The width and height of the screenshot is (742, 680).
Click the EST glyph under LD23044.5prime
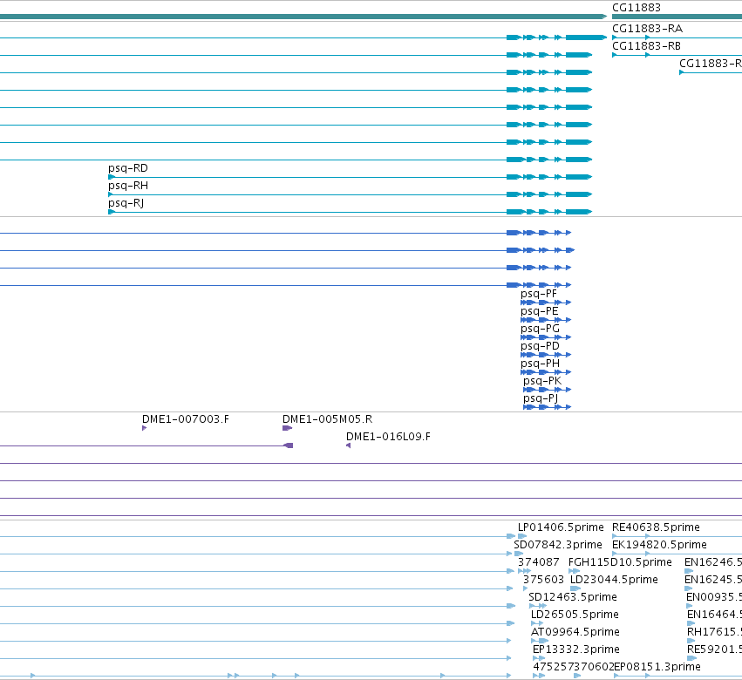tap(575, 588)
